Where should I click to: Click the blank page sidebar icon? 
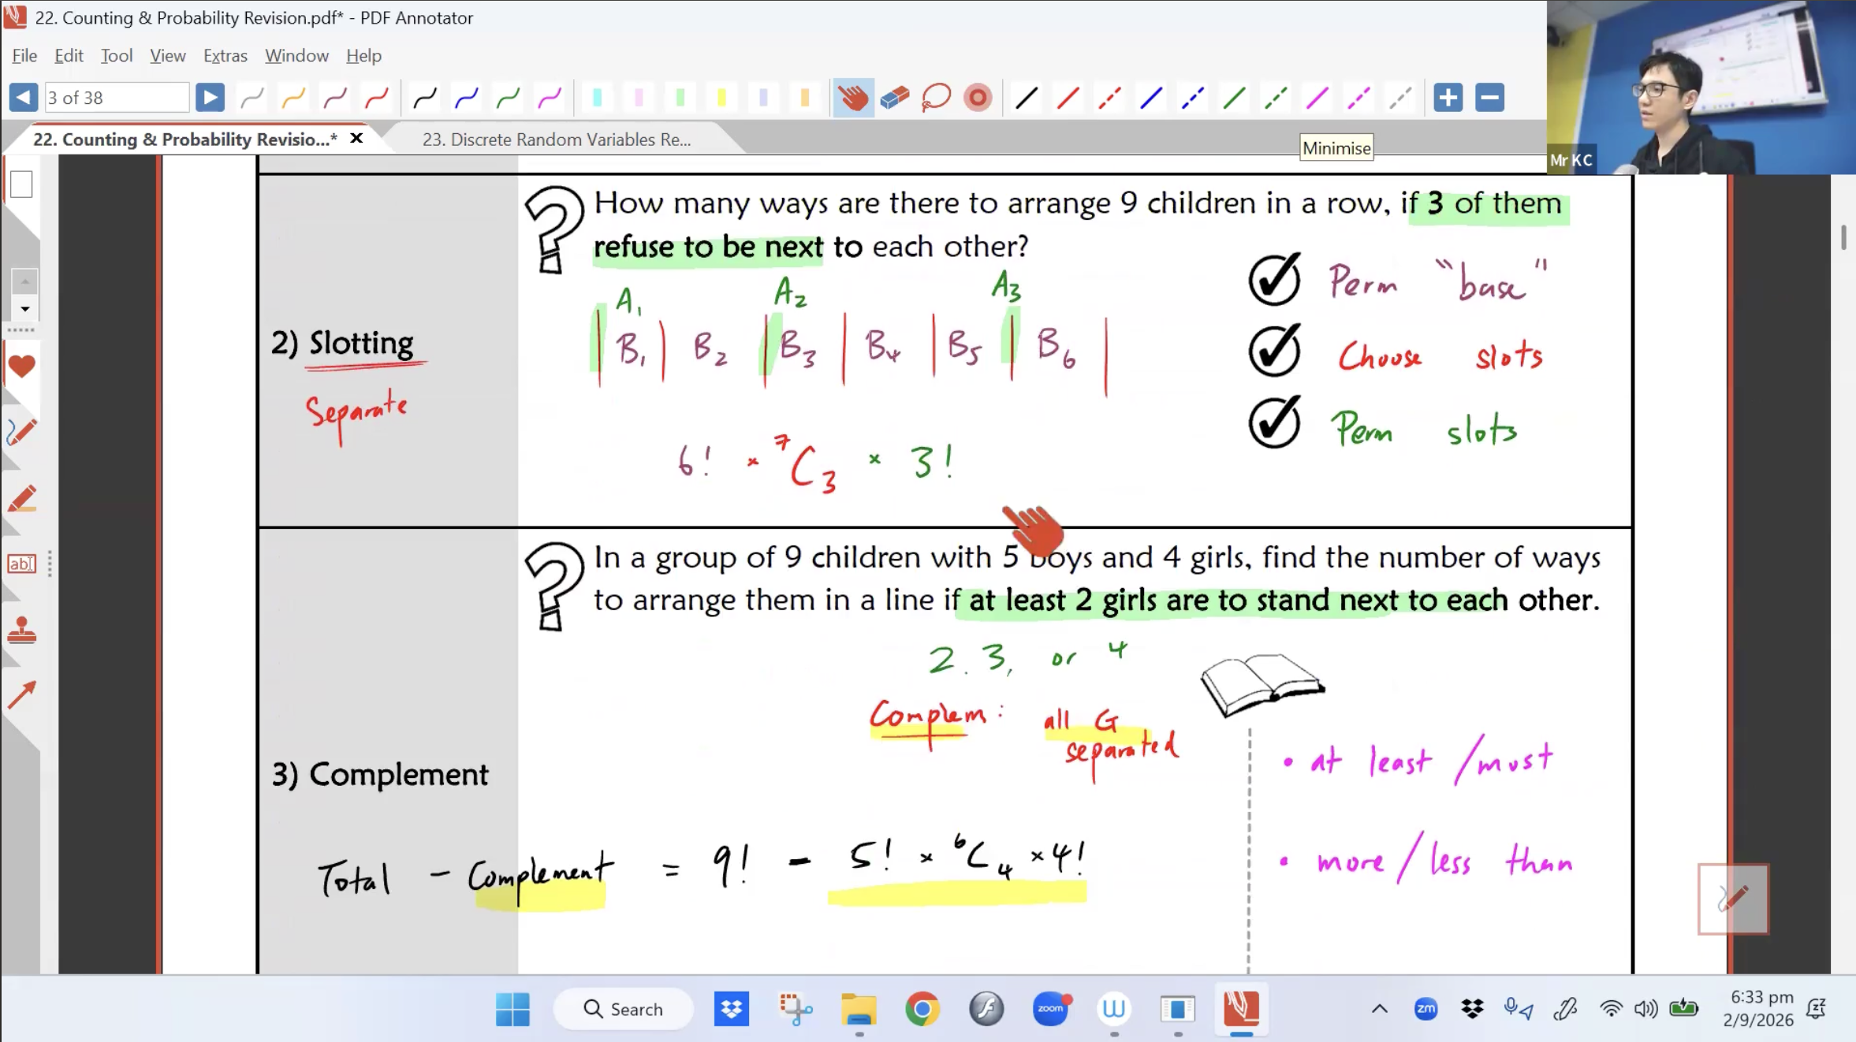point(21,184)
